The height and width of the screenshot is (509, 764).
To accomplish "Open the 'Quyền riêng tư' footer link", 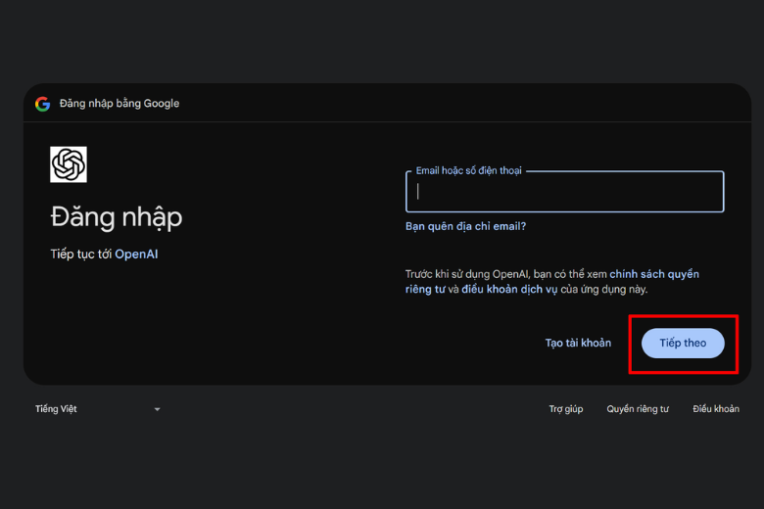I will 637,409.
